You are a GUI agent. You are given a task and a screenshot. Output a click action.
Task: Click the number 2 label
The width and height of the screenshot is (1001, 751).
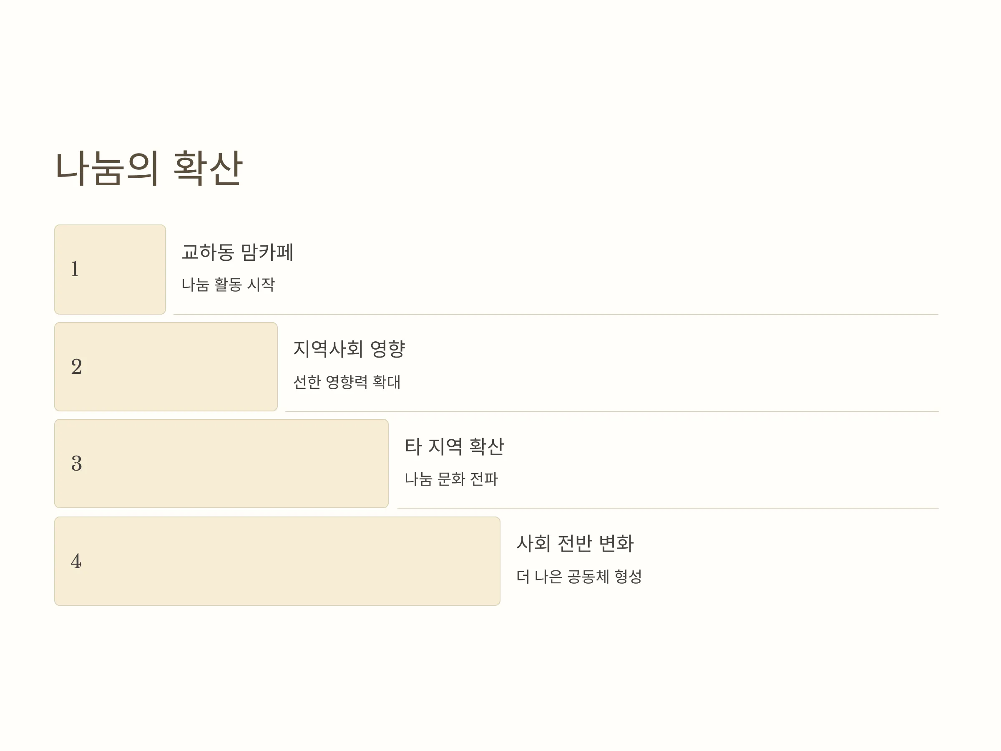click(x=76, y=366)
